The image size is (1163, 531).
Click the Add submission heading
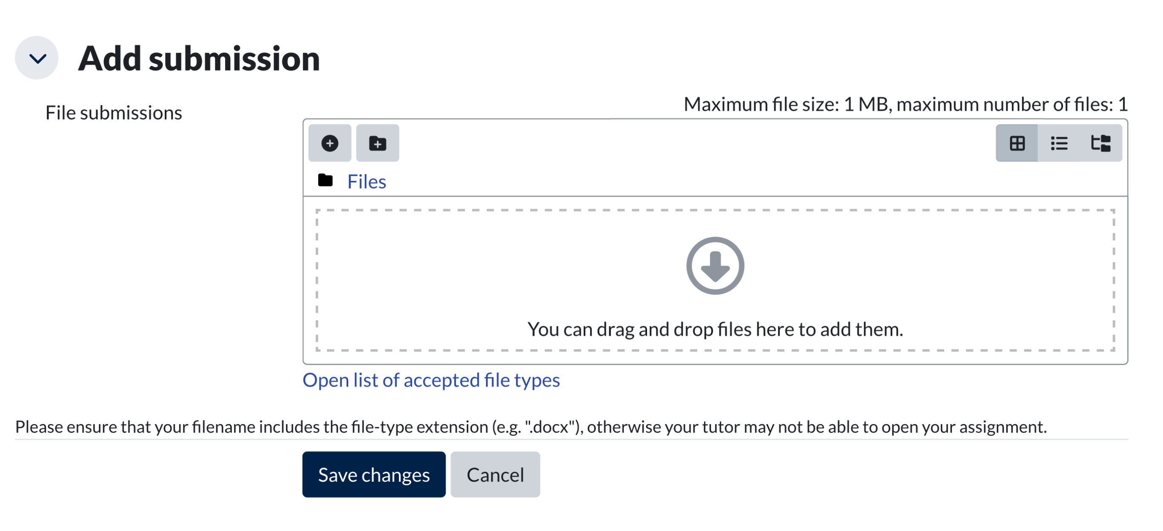199,59
